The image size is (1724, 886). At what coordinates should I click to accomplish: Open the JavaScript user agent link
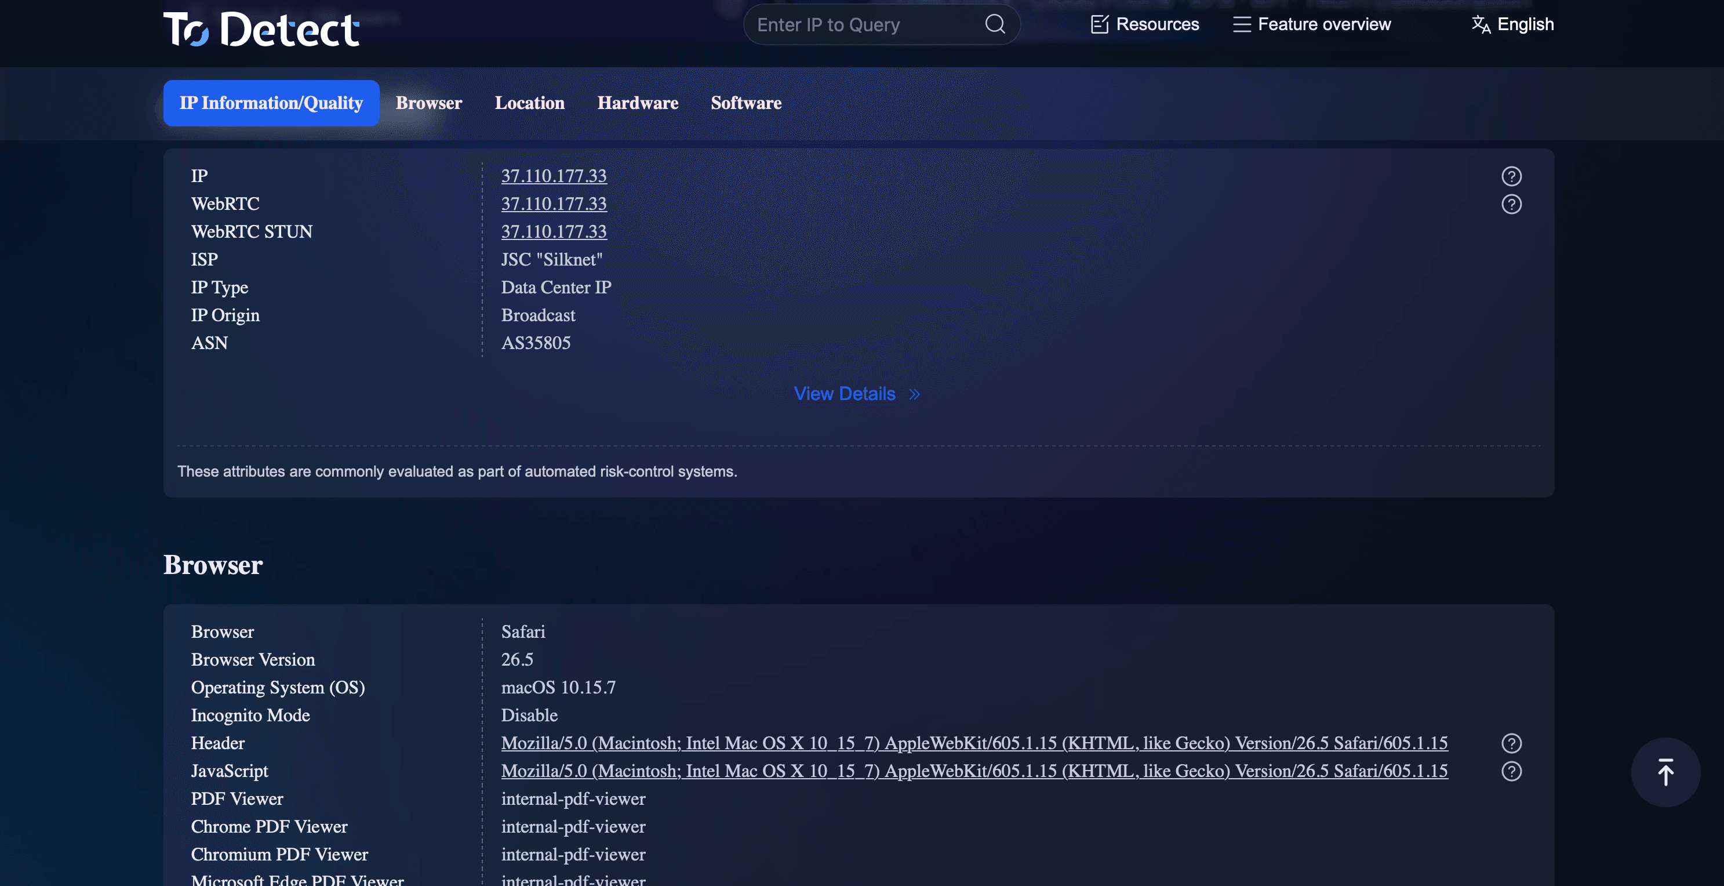[974, 771]
